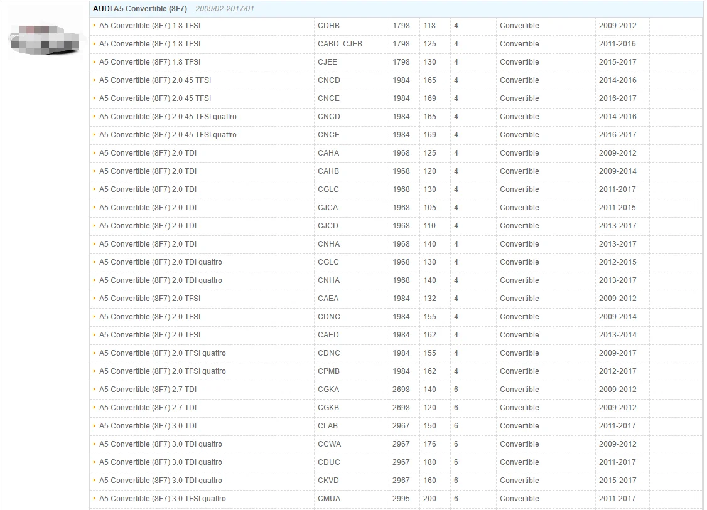Viewport: 707px width, 510px height.
Task: Select the power value 105 in CJCA row
Action: tap(429, 207)
